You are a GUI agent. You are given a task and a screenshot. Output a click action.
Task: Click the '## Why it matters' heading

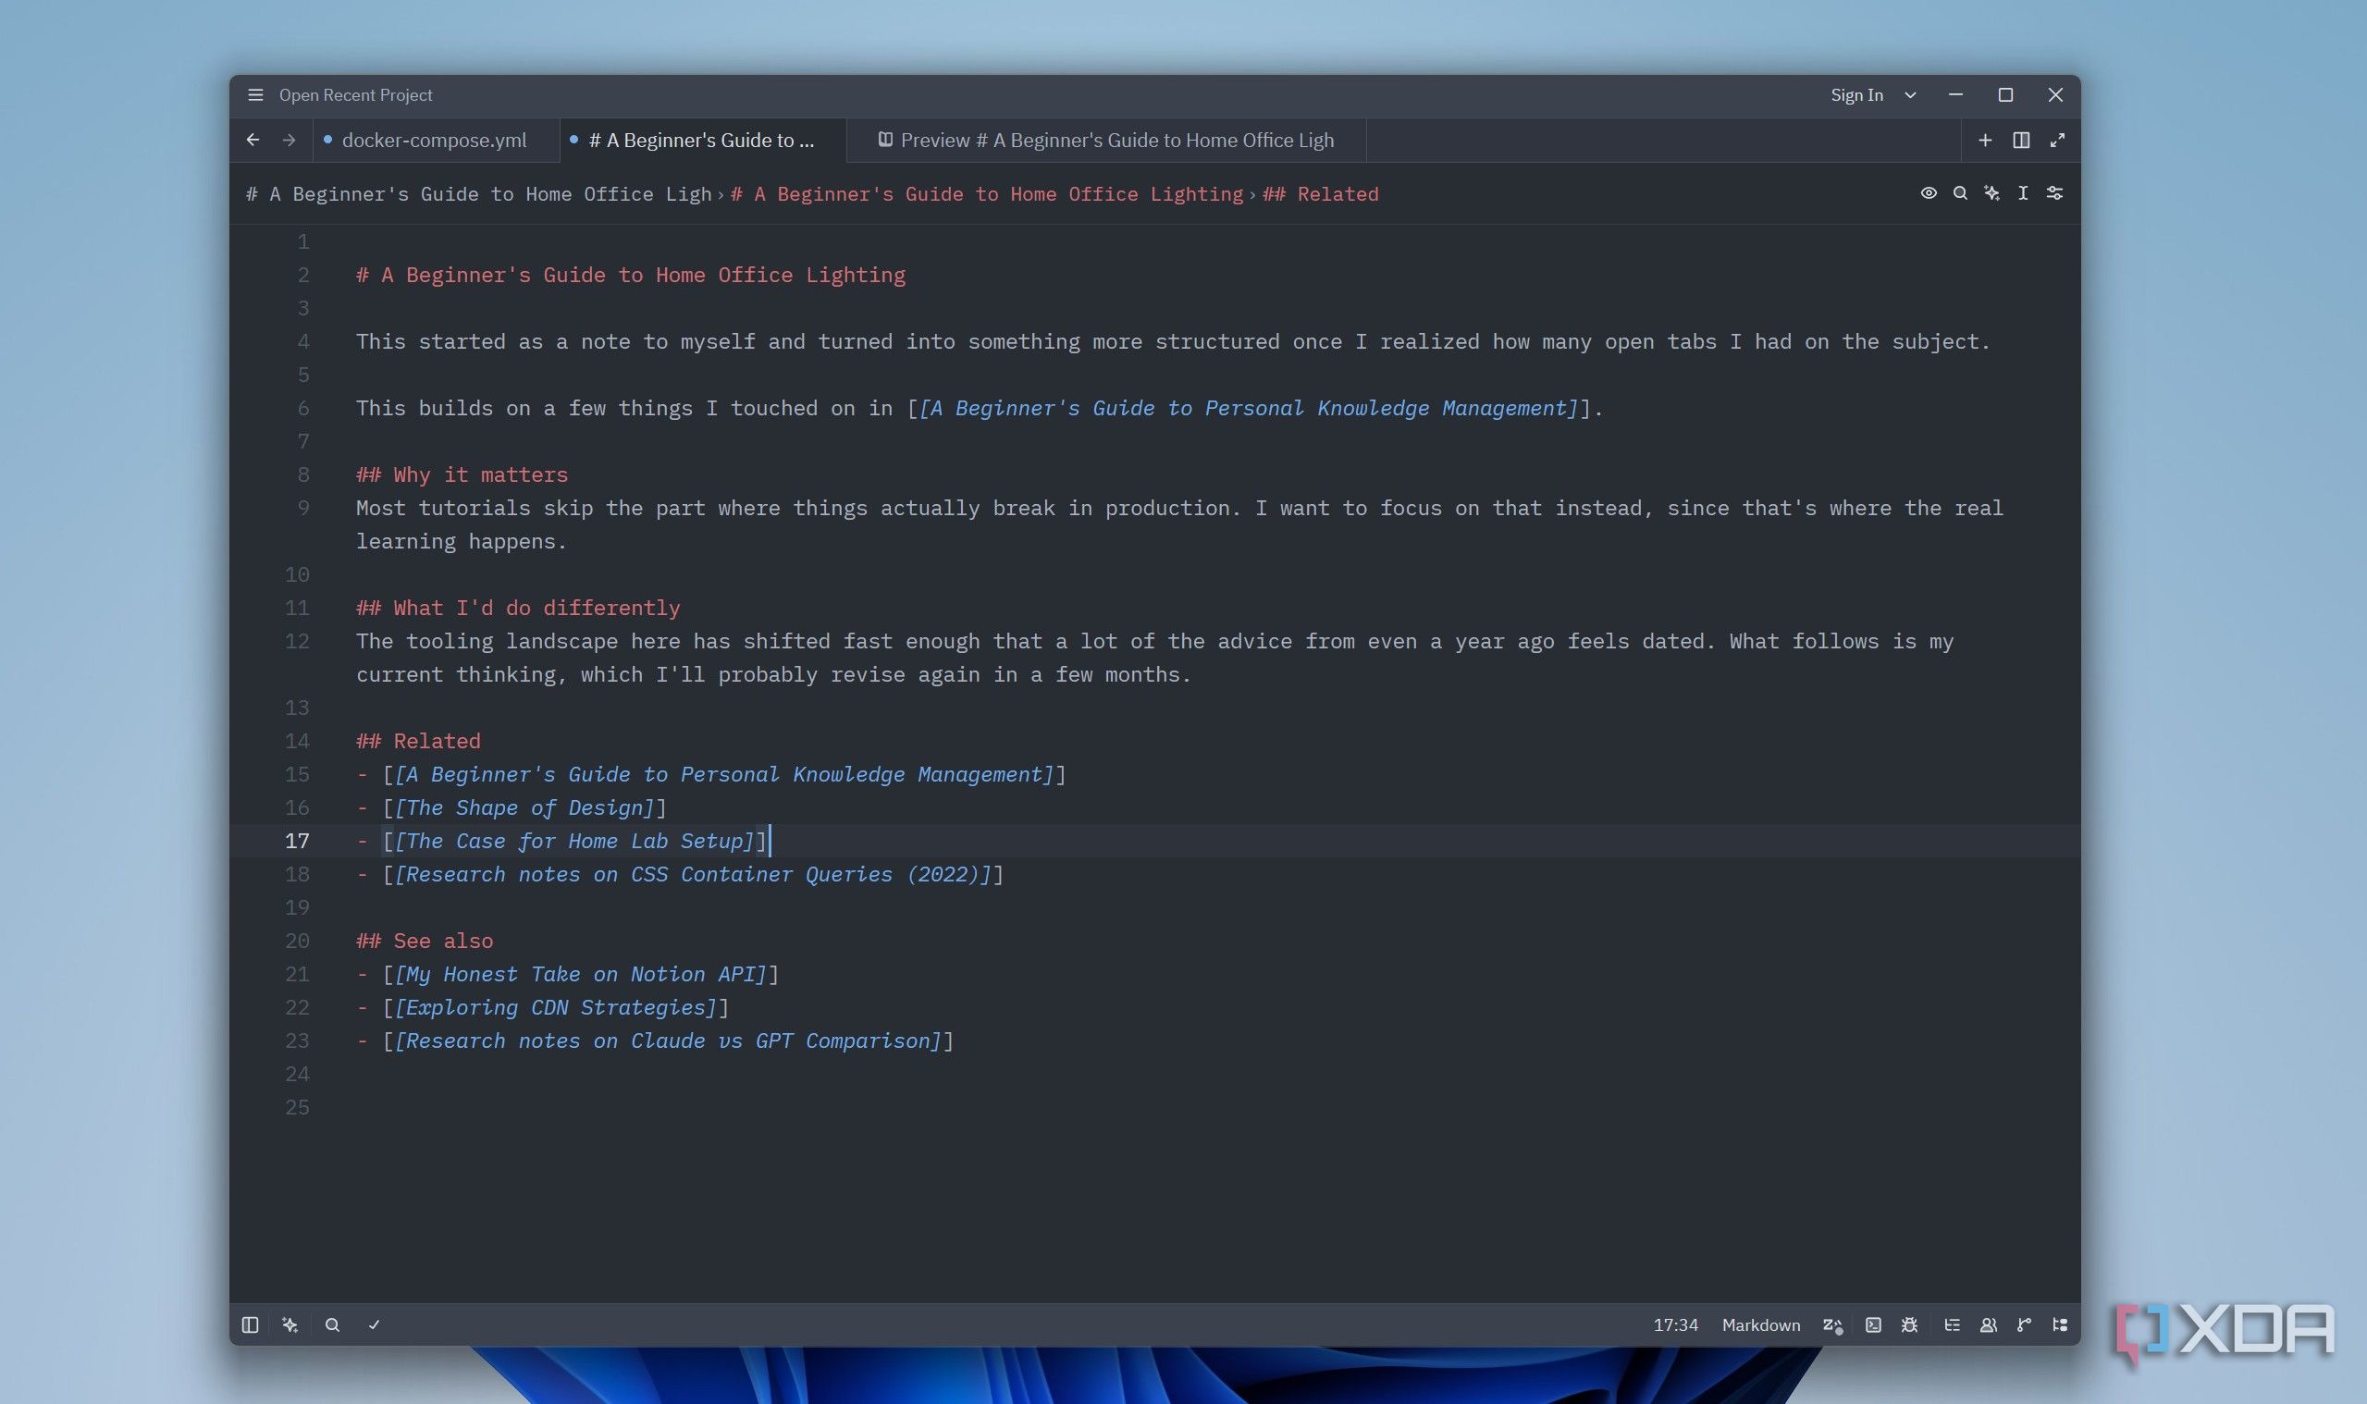[462, 475]
